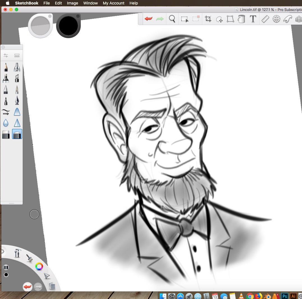Open the color wheel in the corner lagoon
Screen dimensions: 302x299
[x=39, y=266]
